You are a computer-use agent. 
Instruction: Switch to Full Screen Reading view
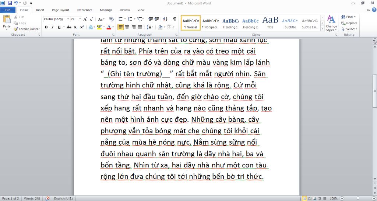coord(310,198)
